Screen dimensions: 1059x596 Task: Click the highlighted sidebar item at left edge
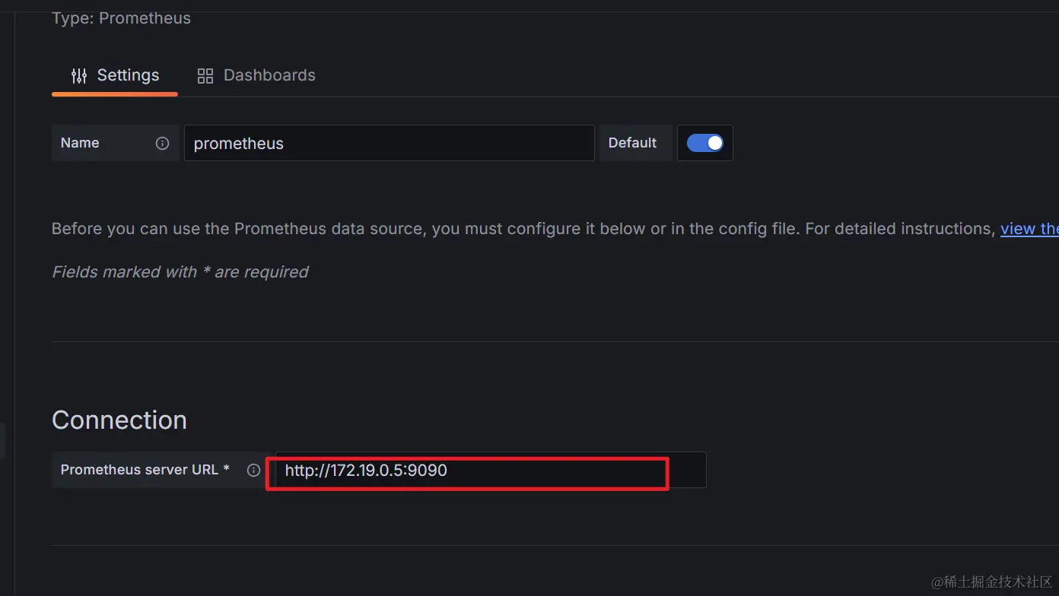[x=2, y=441]
